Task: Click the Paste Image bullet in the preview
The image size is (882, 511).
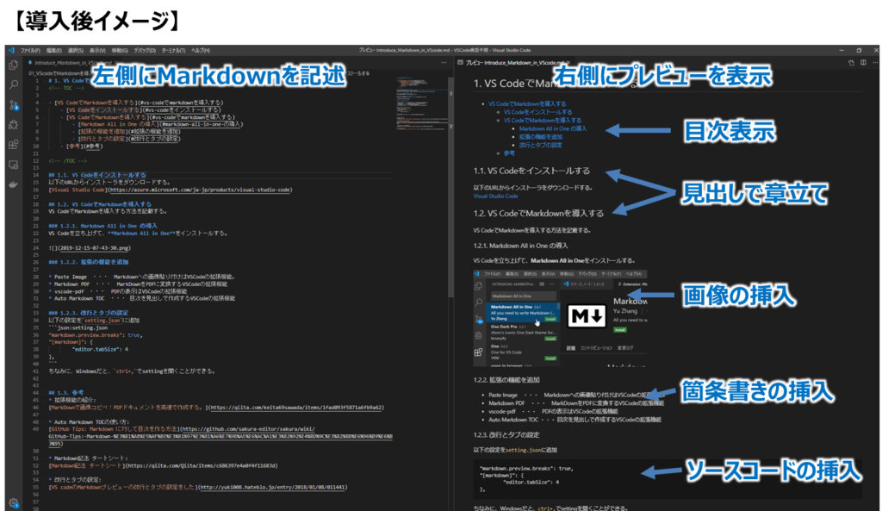Action: pos(575,395)
